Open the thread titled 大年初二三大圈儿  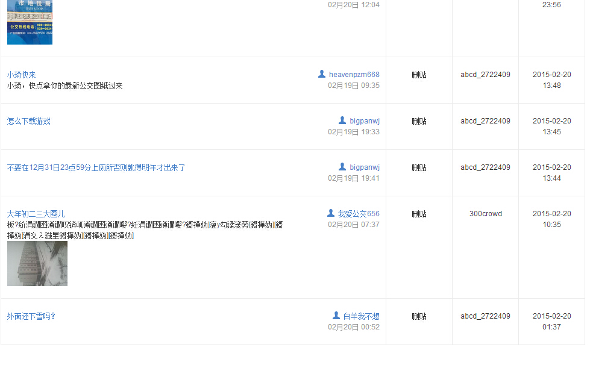(36, 214)
